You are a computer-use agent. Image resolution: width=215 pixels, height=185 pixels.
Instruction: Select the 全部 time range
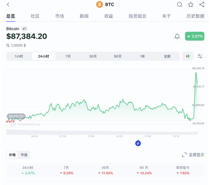tap(167, 56)
